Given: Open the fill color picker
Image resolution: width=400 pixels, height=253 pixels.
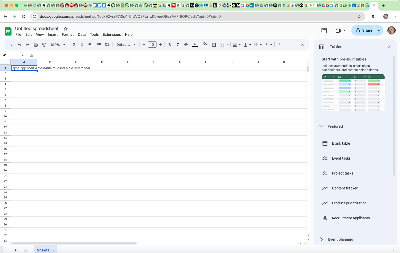Looking at the screenshot, I should tap(205, 45).
